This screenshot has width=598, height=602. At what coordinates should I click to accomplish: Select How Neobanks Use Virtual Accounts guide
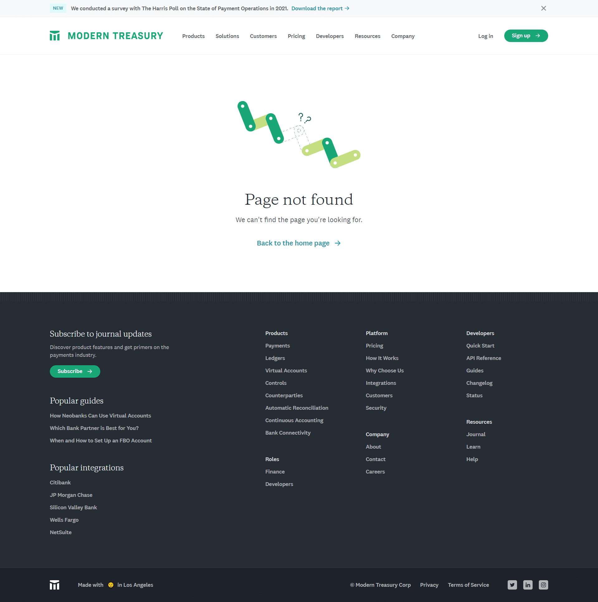pos(100,416)
